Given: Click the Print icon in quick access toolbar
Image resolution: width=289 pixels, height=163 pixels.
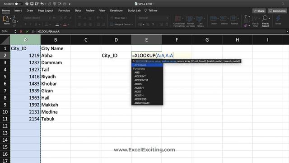Looking at the screenshot, I should 65,4.
